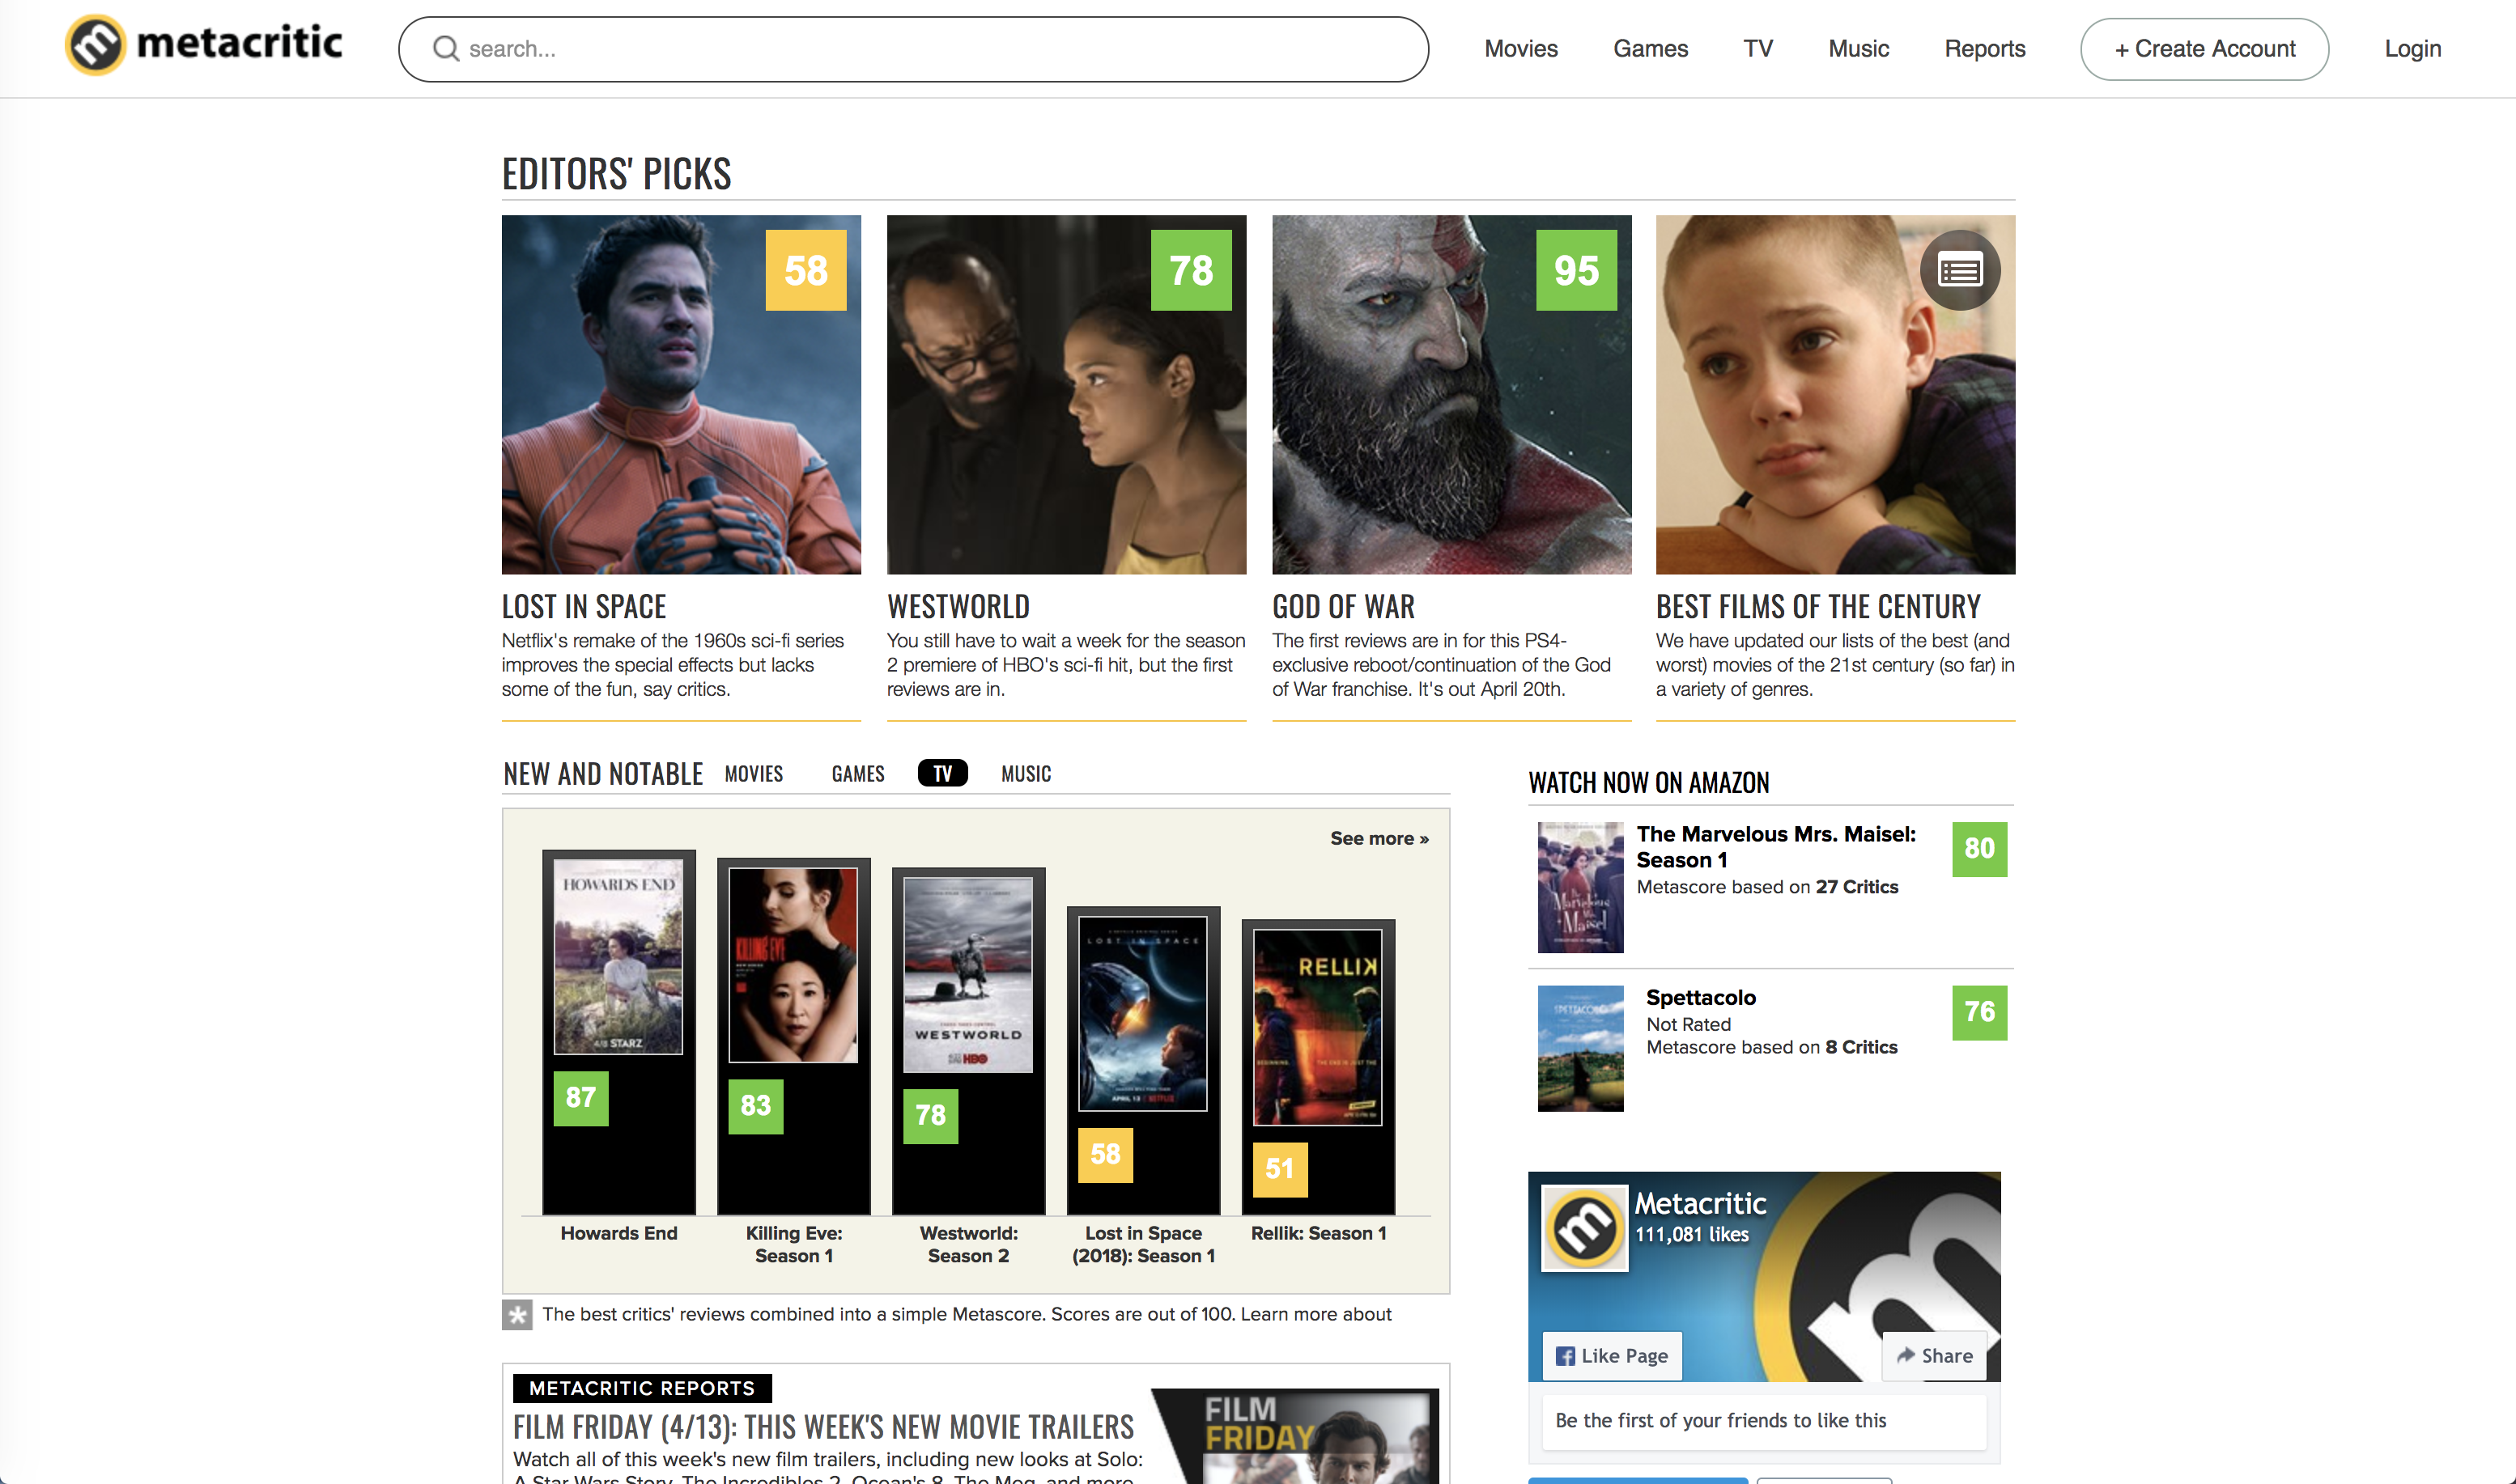Click the search magnifier icon

point(445,49)
